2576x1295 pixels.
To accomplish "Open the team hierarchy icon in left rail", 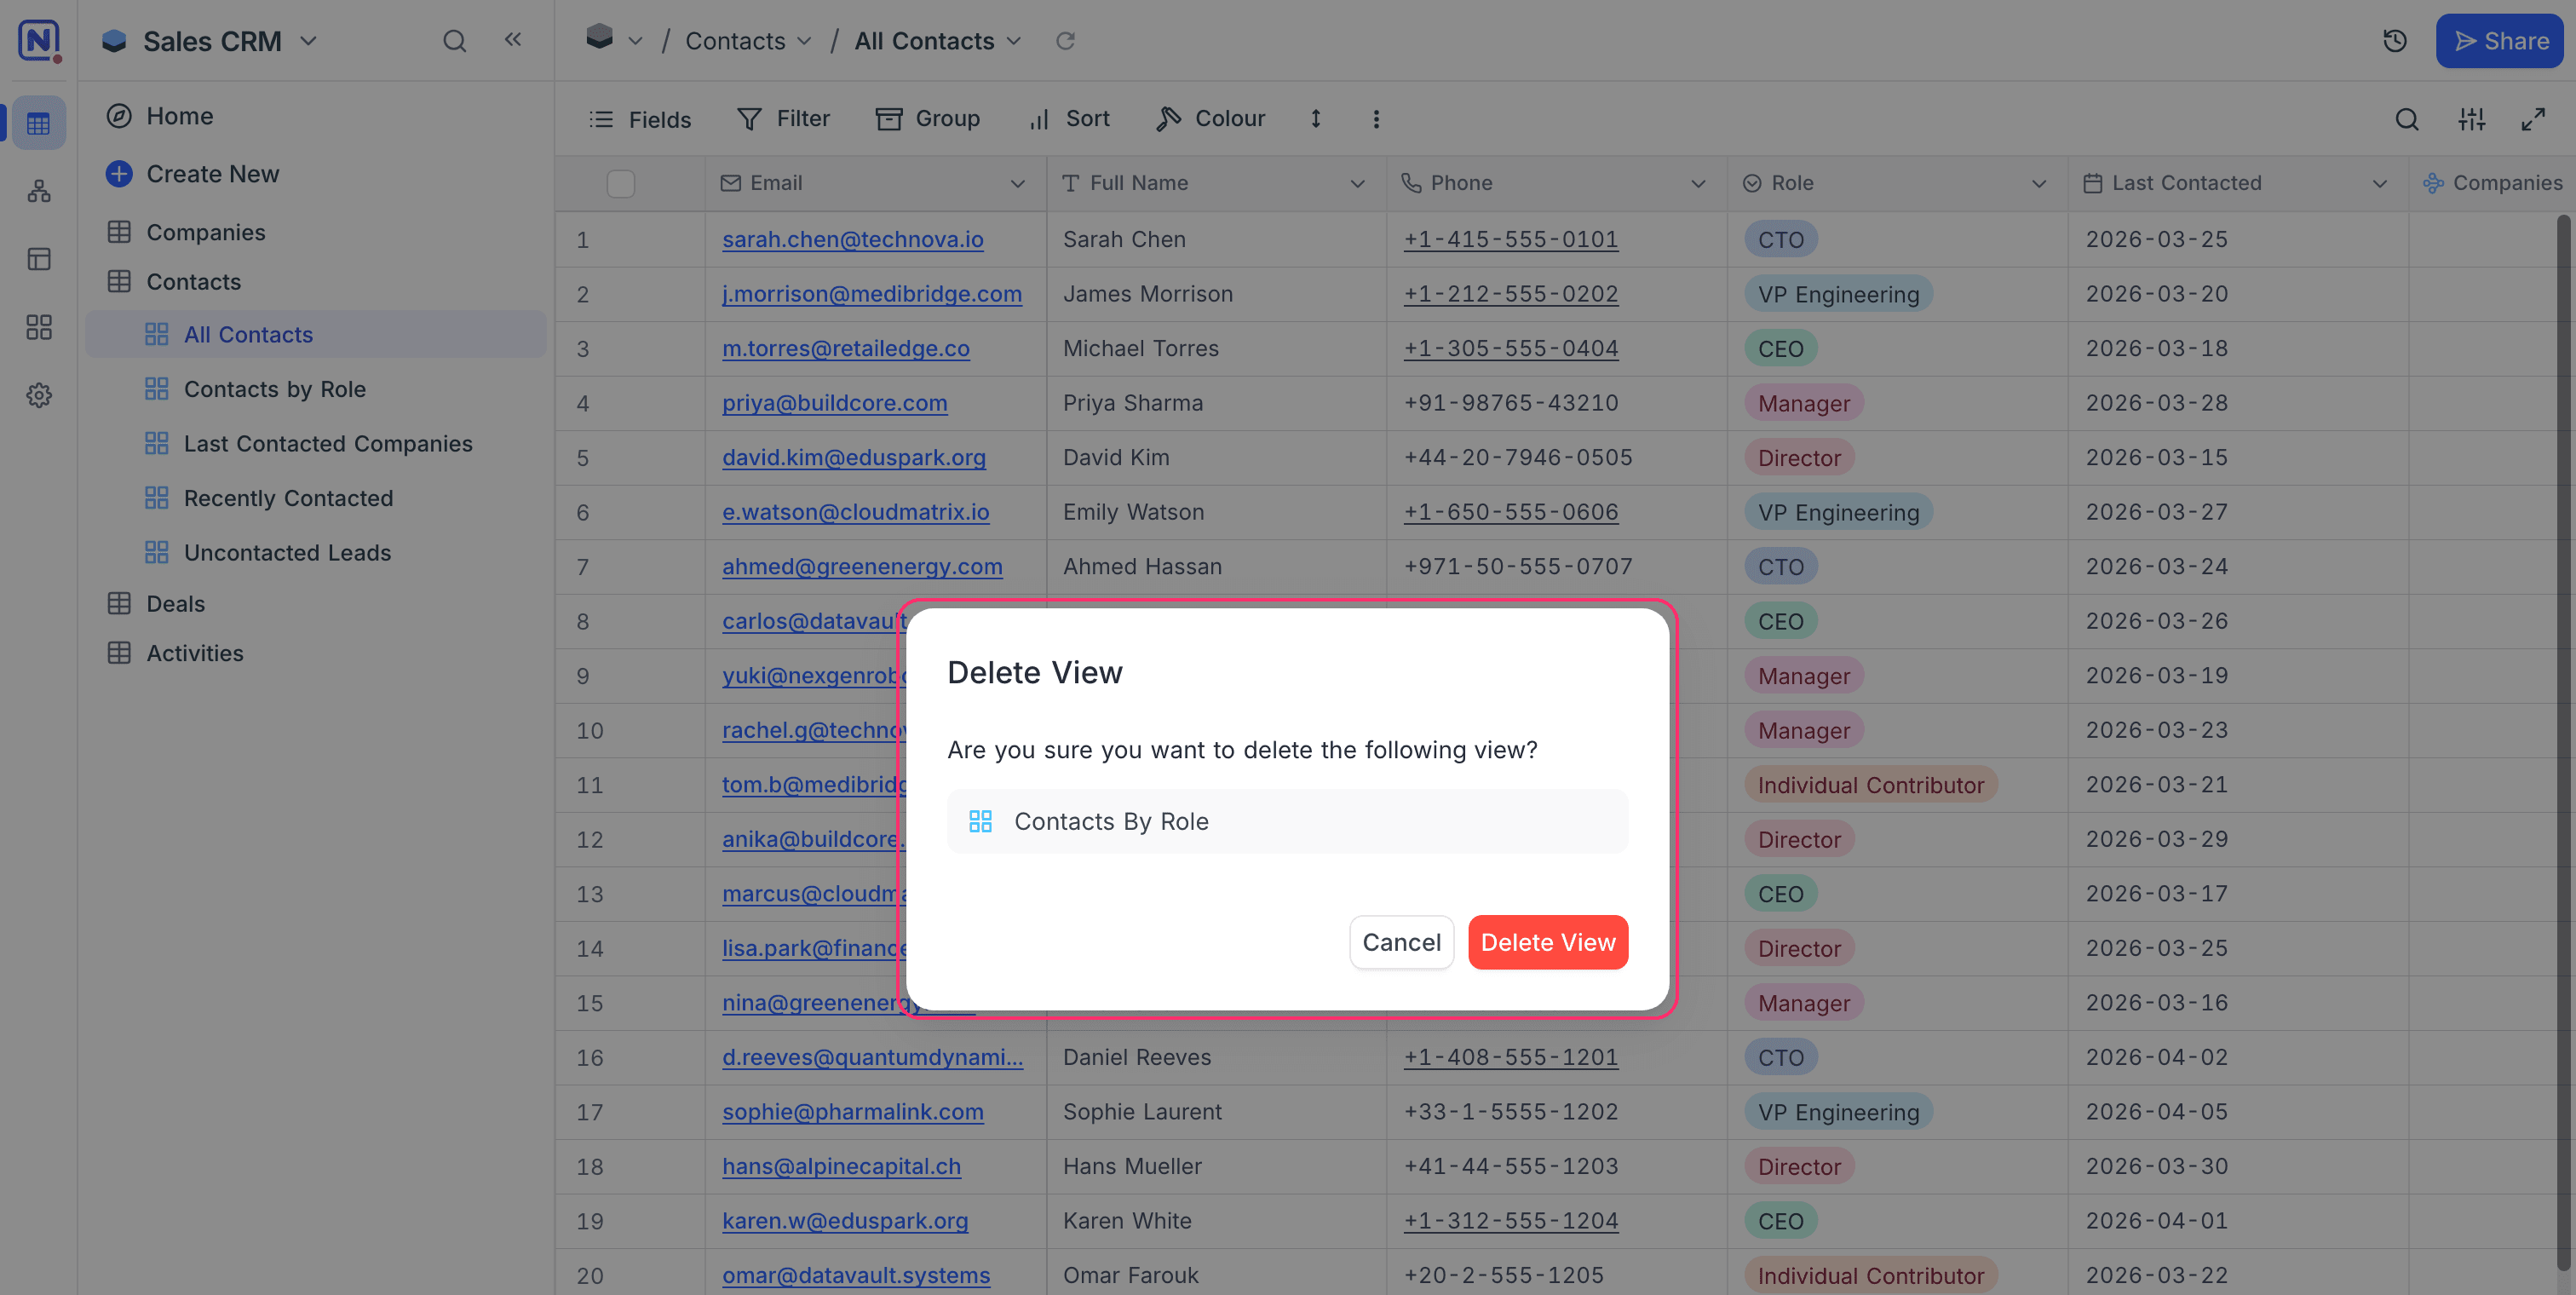I will [39, 191].
